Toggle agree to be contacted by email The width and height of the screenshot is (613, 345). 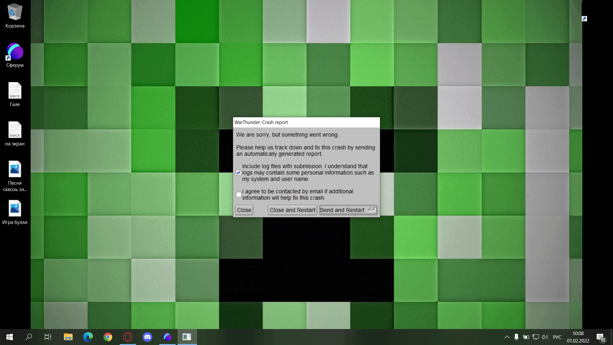pyautogui.click(x=238, y=194)
